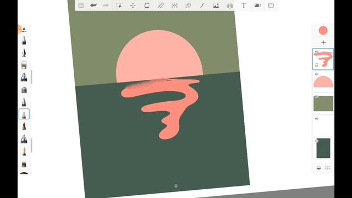Pick the rounded-tip marker brush
Viewport: 352px width, 198px height.
(24, 90)
